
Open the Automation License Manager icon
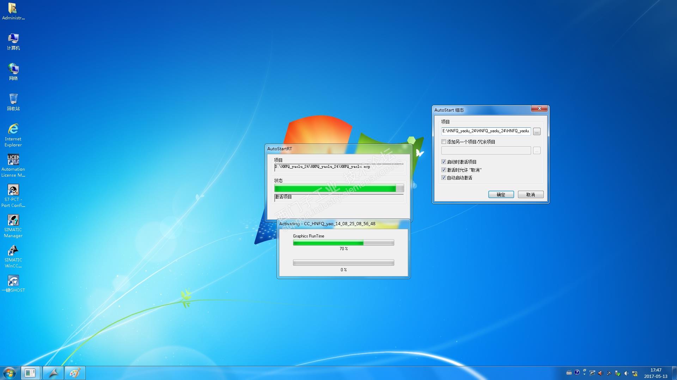tap(13, 160)
